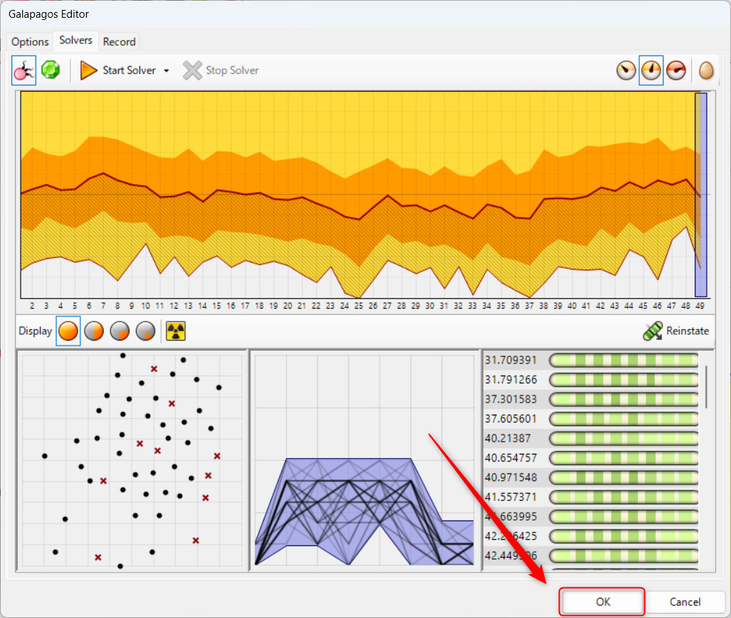The image size is (731, 618).
Task: Select the solid orange display mode
Action: click(69, 330)
